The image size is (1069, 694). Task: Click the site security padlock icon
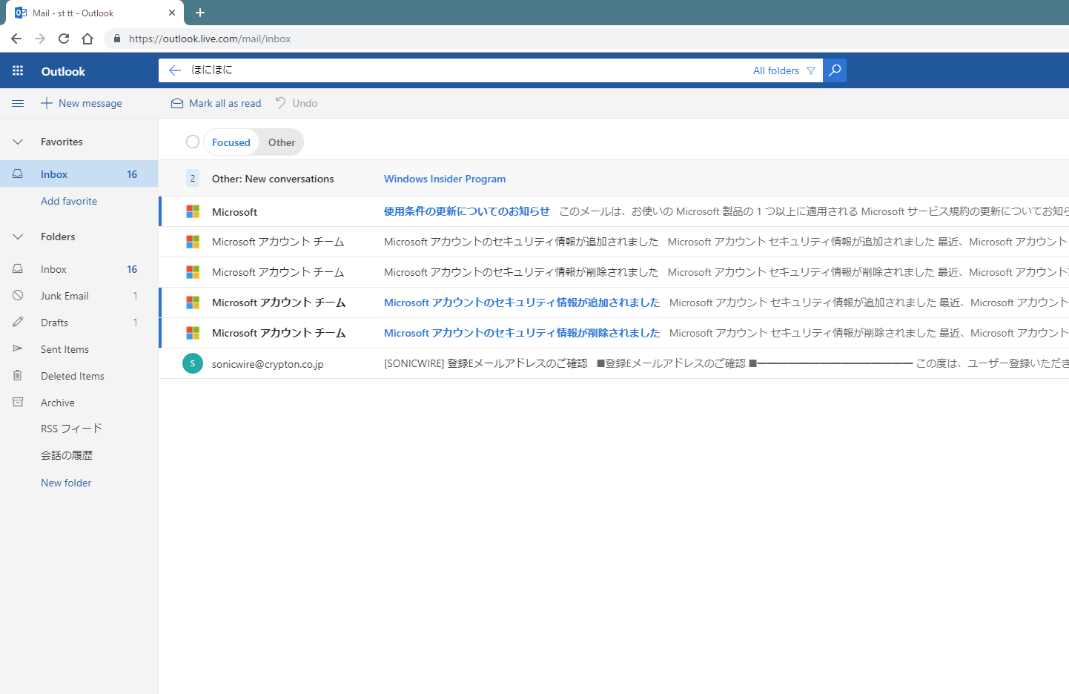(117, 39)
